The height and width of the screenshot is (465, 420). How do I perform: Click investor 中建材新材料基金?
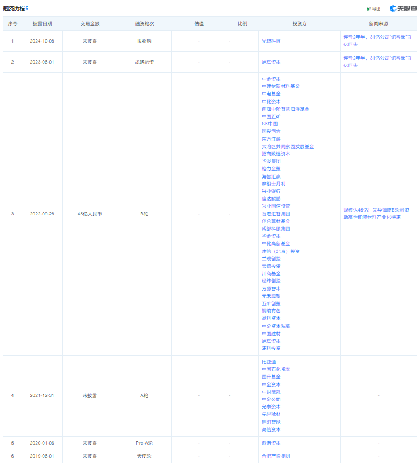point(280,86)
